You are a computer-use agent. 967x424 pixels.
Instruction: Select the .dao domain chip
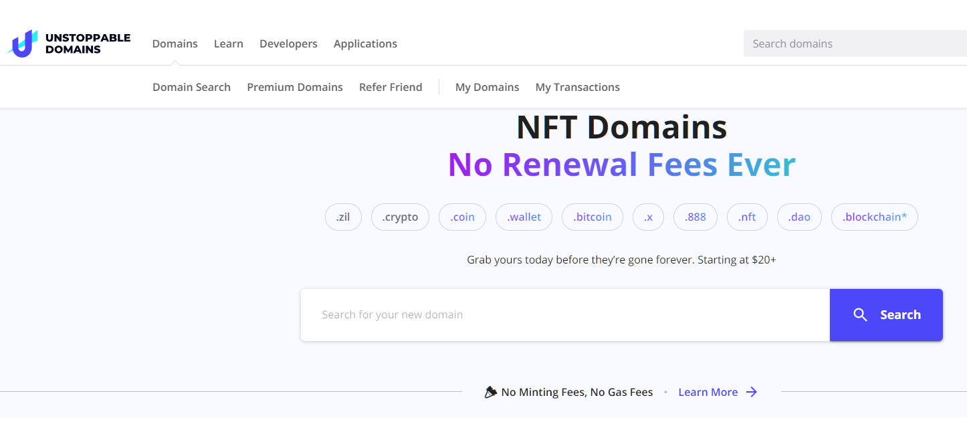pos(799,217)
